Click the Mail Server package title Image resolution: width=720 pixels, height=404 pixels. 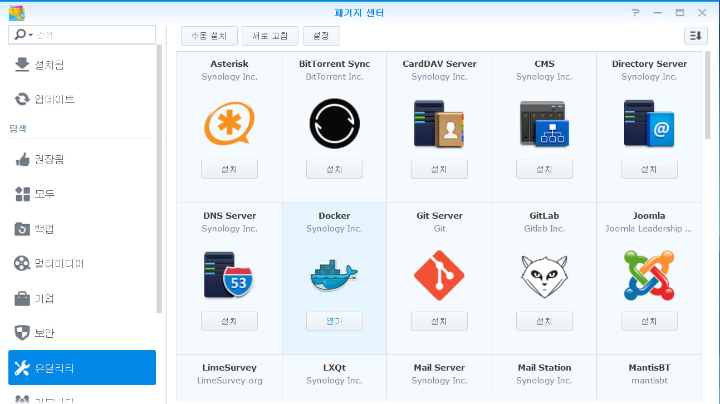pyautogui.click(x=439, y=368)
